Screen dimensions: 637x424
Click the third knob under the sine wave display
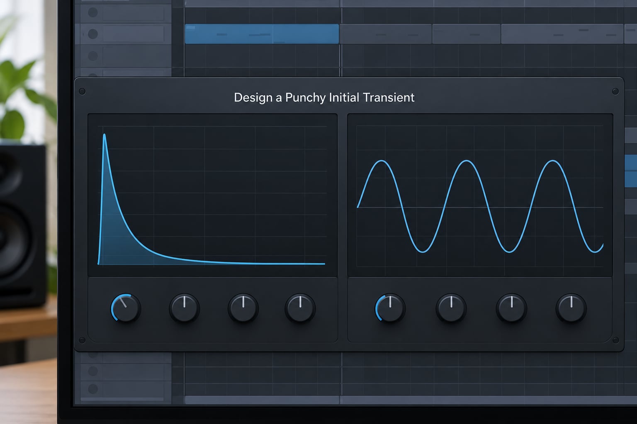point(512,308)
